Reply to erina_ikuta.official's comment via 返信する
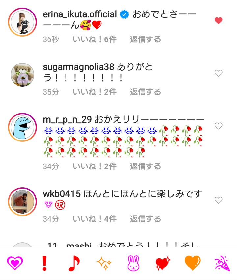This screenshot has height=280, width=237. pos(145,39)
